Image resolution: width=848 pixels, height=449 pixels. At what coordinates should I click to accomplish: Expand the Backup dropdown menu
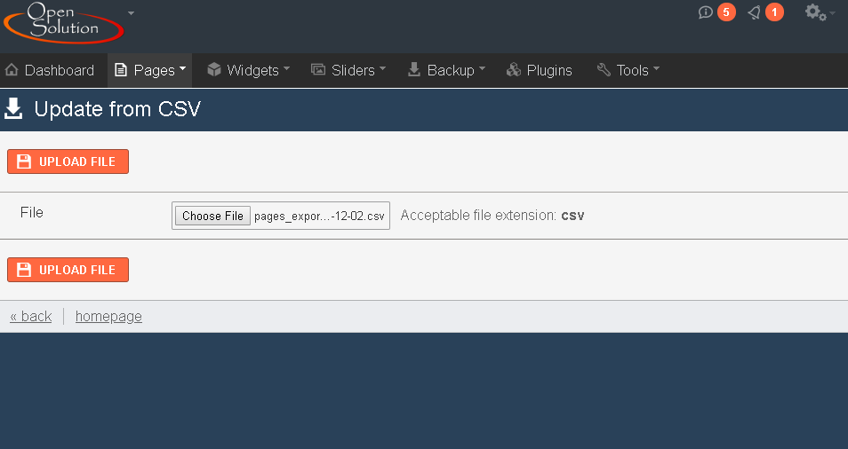(x=446, y=70)
